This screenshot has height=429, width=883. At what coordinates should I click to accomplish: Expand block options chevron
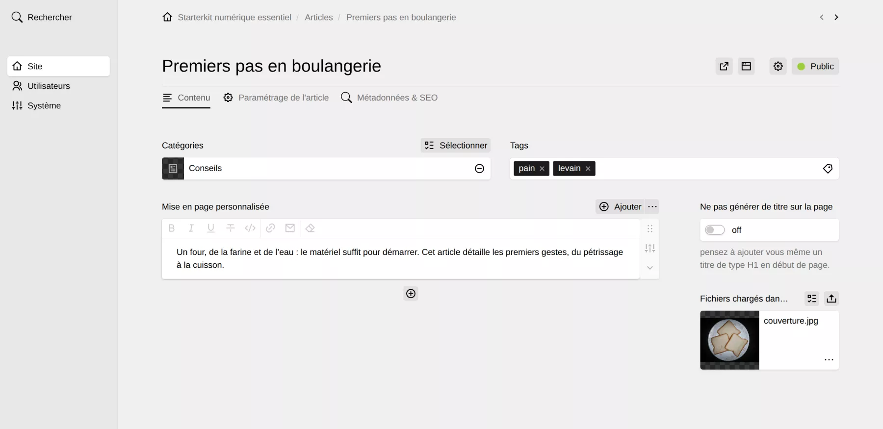[x=650, y=268]
